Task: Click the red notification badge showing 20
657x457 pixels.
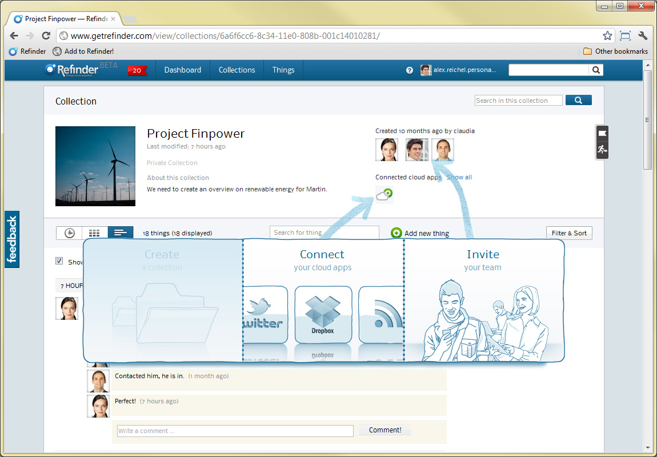Action: 137,70
